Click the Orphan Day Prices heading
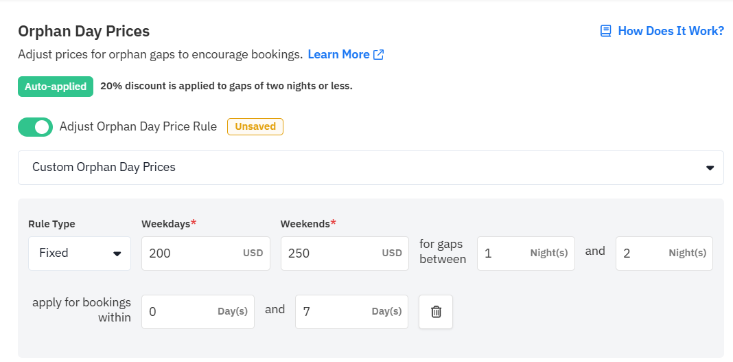Image resolution: width=733 pixels, height=362 pixels. pyautogui.click(x=84, y=31)
